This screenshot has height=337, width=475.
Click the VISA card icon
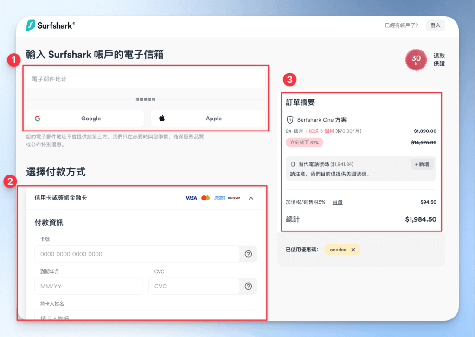tap(191, 198)
